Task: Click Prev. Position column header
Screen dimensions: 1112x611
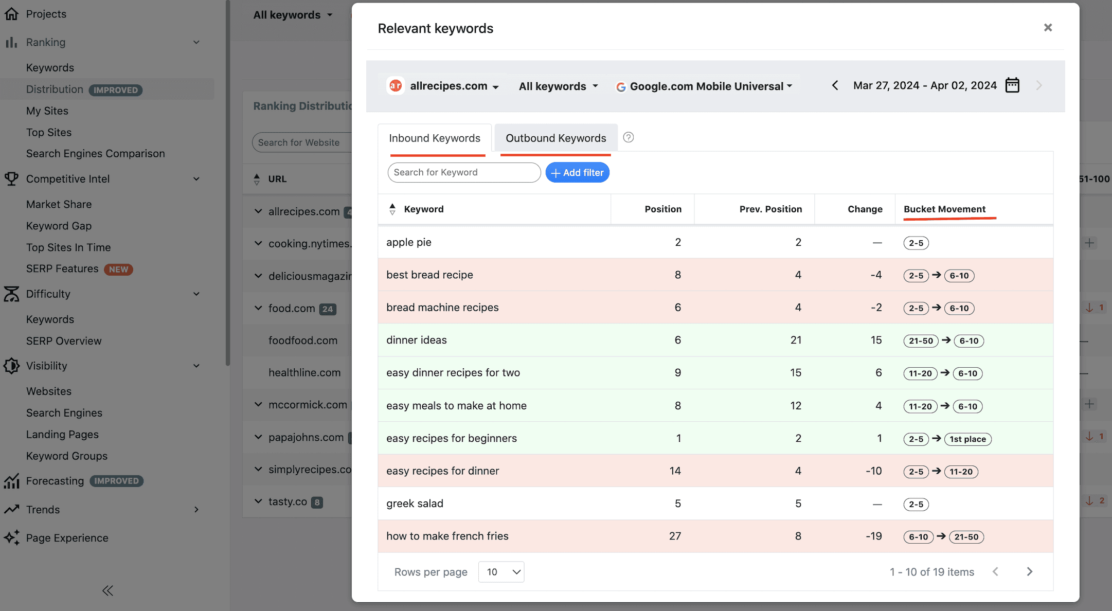Action: (770, 209)
